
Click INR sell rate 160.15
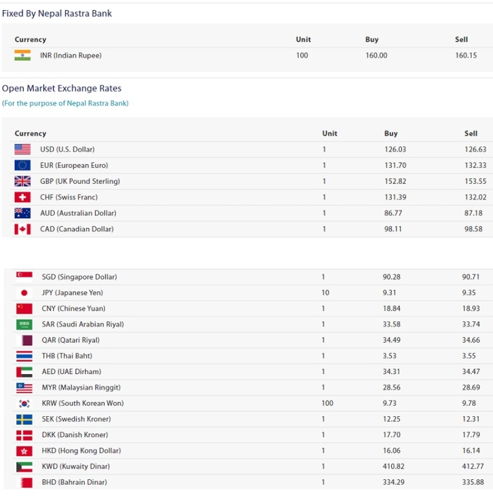tap(466, 55)
